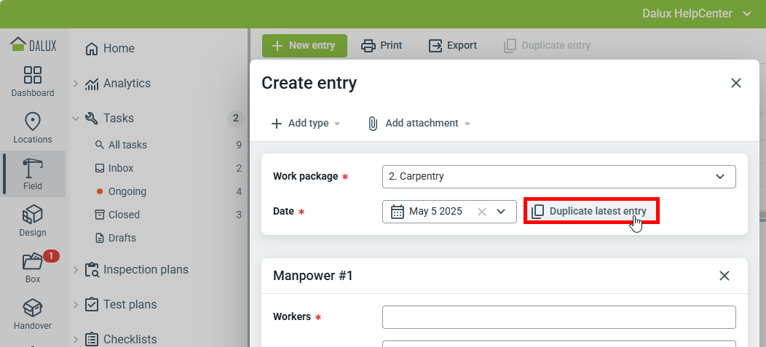Open the Dashboard module icon
Image resolution: width=766 pixels, height=347 pixels.
tap(33, 76)
